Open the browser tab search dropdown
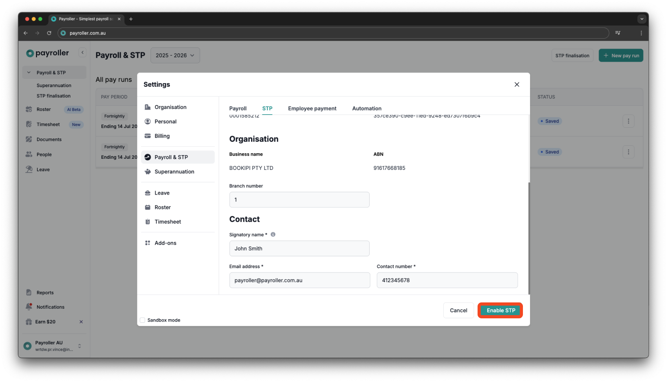The width and height of the screenshot is (667, 382). (x=642, y=19)
